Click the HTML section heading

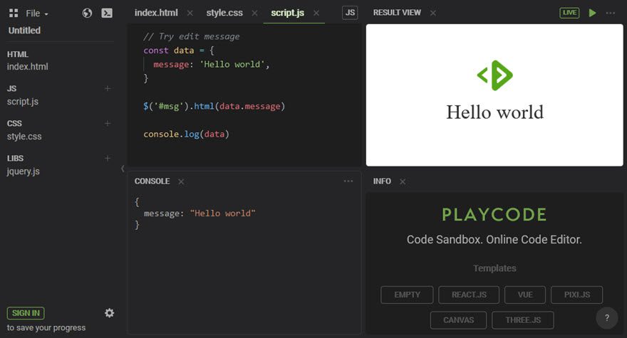pos(18,54)
